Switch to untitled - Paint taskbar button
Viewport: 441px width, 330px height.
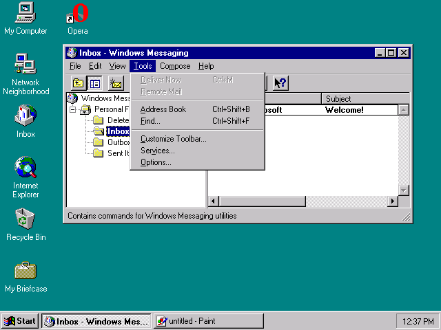[x=209, y=321]
